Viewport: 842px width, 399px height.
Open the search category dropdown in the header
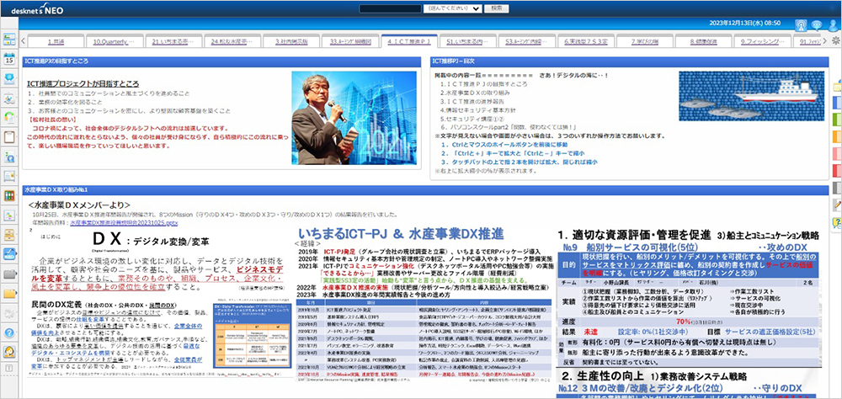(x=453, y=8)
